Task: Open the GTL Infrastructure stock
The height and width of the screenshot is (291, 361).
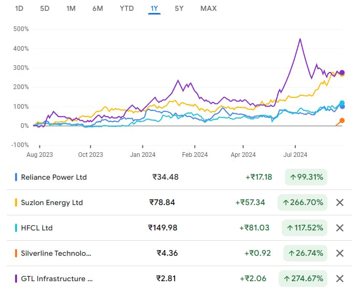Action: pyautogui.click(x=57, y=279)
